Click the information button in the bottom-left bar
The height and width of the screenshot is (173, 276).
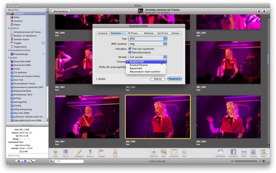pyautogui.click(x=25, y=161)
